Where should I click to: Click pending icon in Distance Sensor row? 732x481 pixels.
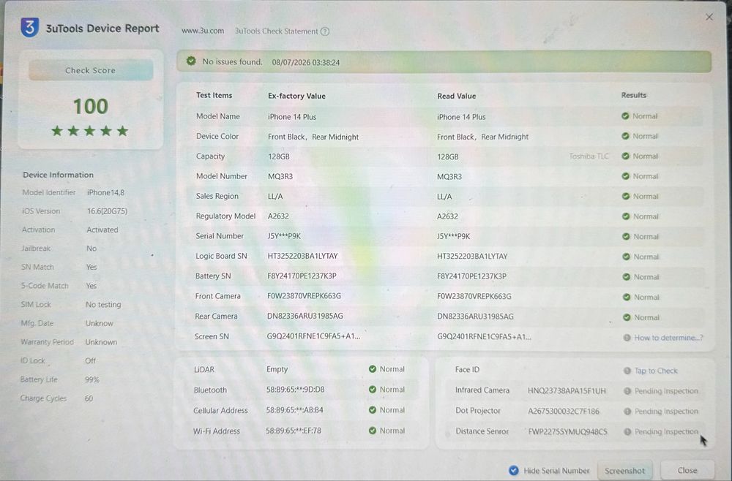[x=627, y=431]
